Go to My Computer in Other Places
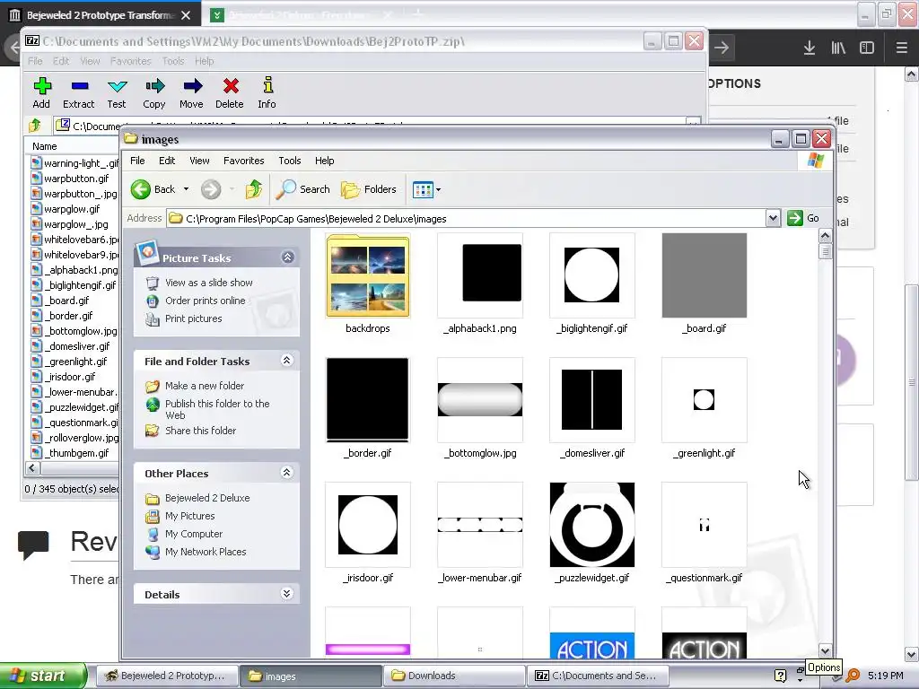This screenshot has width=919, height=689. [194, 535]
